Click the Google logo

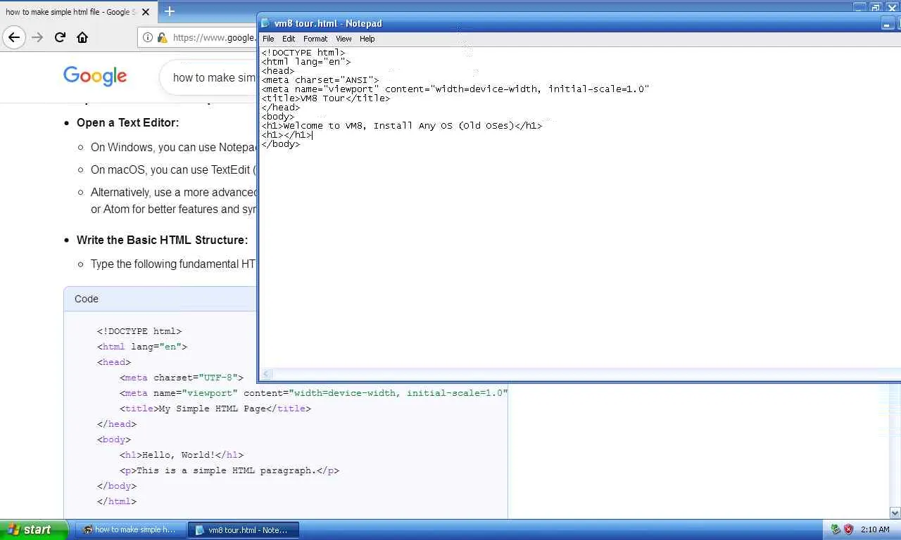[x=95, y=77]
